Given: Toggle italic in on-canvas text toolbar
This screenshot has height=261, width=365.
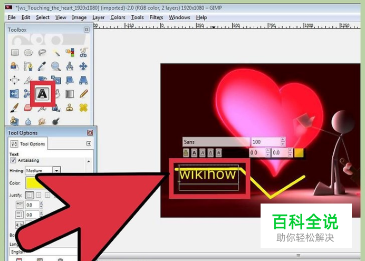Looking at the screenshot, I should (x=203, y=153).
